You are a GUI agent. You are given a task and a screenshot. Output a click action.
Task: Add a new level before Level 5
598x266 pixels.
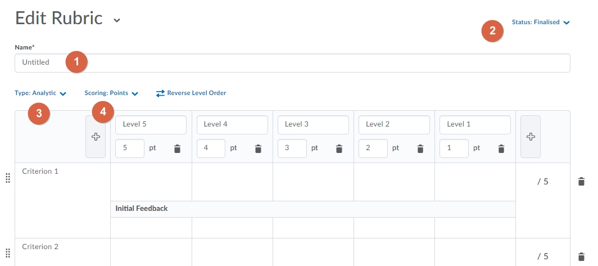pos(96,137)
